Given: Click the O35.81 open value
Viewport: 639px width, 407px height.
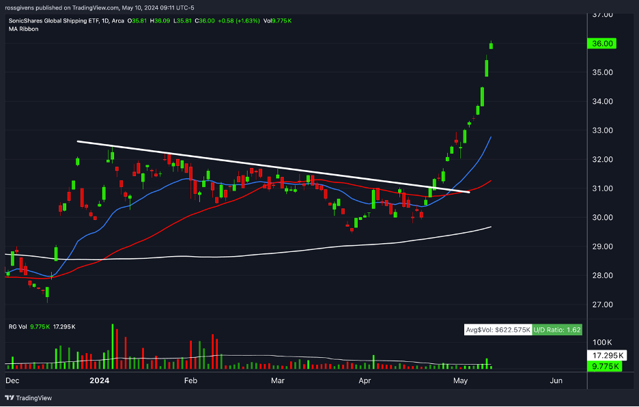Looking at the screenshot, I should coord(138,20).
